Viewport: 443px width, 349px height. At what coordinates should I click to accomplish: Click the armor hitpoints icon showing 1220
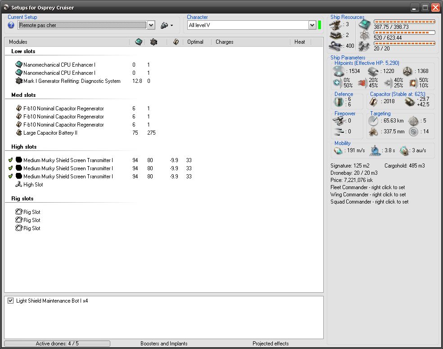pos(373,71)
